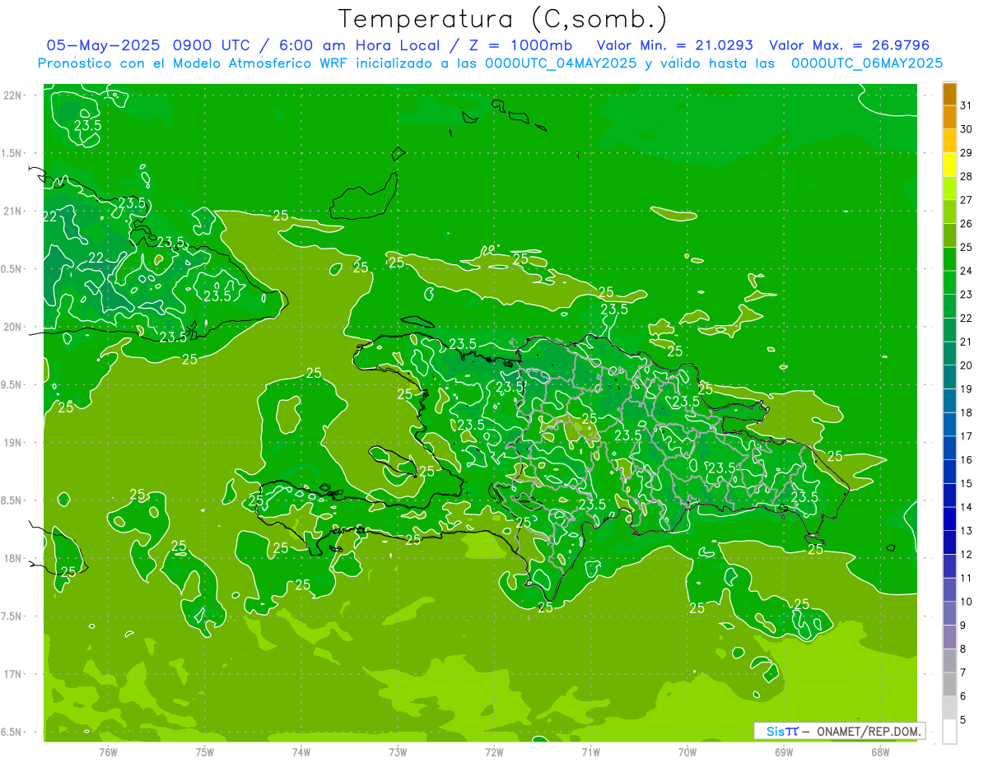The image size is (988, 763).
Task: Select the "Valor Min. = 21.0293" readout
Action: click(x=674, y=45)
